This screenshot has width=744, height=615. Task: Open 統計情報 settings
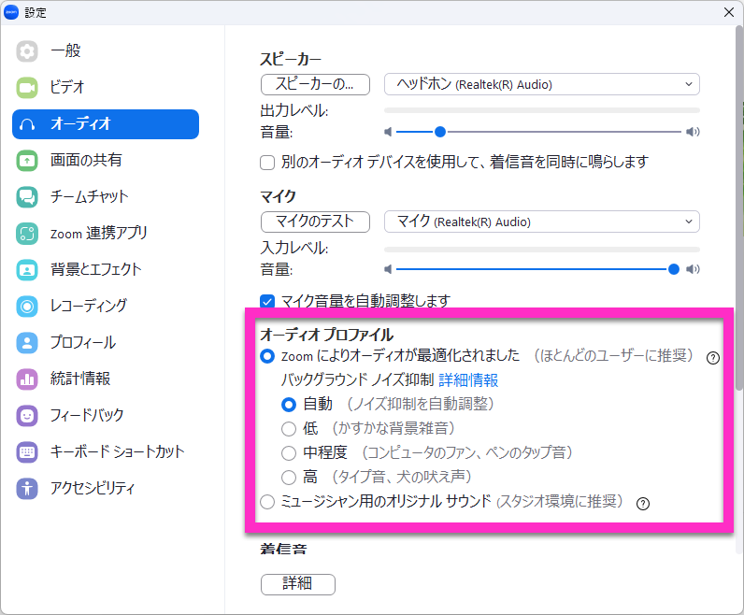tap(106, 379)
